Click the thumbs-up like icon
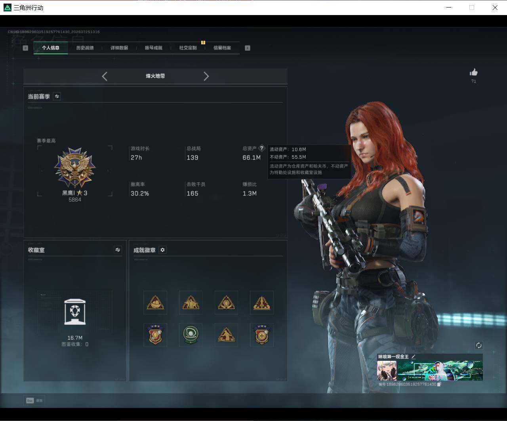This screenshot has height=421, width=507. (x=473, y=72)
